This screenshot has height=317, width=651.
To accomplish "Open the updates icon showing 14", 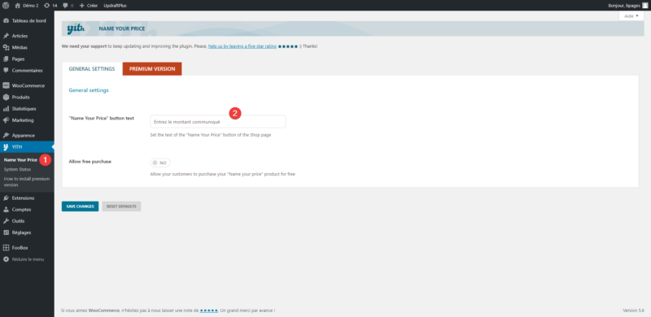I will [47, 6].
